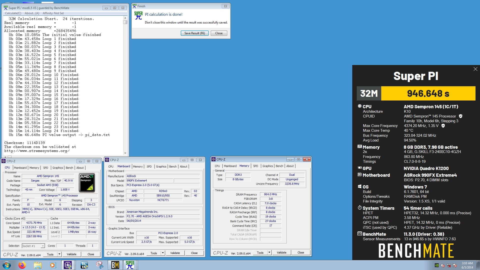Image resolution: width=480 pixels, height=270 pixels.
Task: Open About tab in left CPU-Z window
Action: (80, 168)
